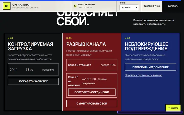
Task: Click the U.01 card label
Action: (x=10, y=38)
